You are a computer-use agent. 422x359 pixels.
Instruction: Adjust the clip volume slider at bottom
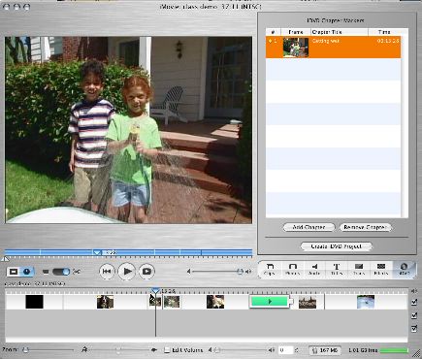[217, 350]
